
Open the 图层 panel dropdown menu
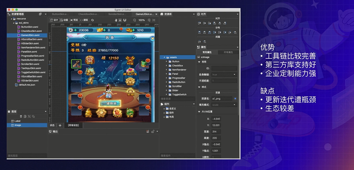[46, 112]
